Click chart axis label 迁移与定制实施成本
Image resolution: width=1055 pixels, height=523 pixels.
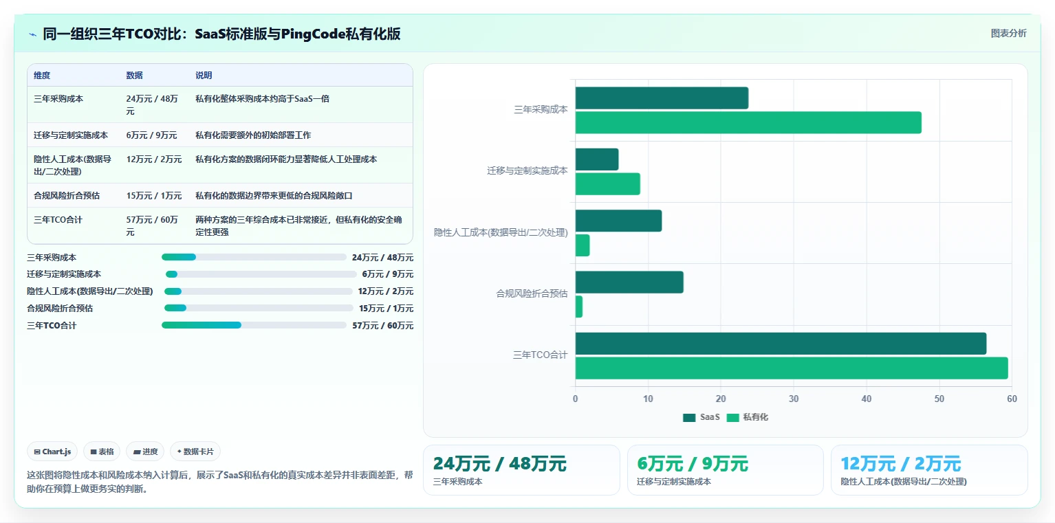tap(527, 171)
